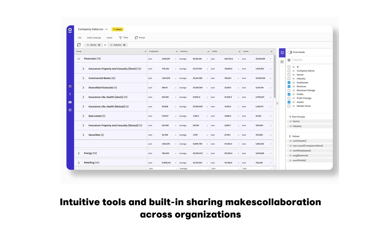Expand the Securities group

tap(84, 135)
